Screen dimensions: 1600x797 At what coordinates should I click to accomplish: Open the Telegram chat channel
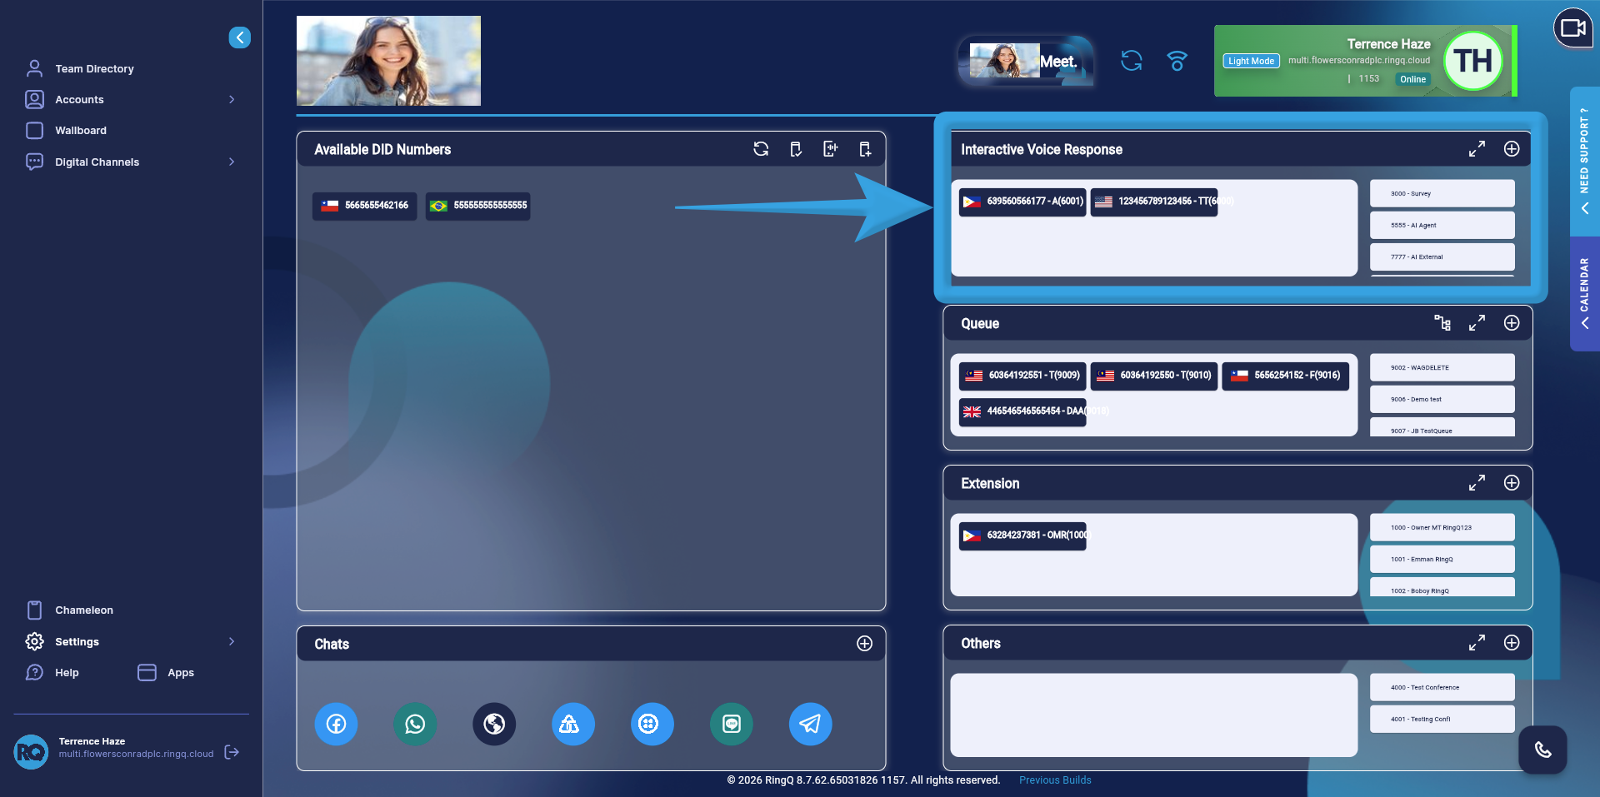click(810, 724)
